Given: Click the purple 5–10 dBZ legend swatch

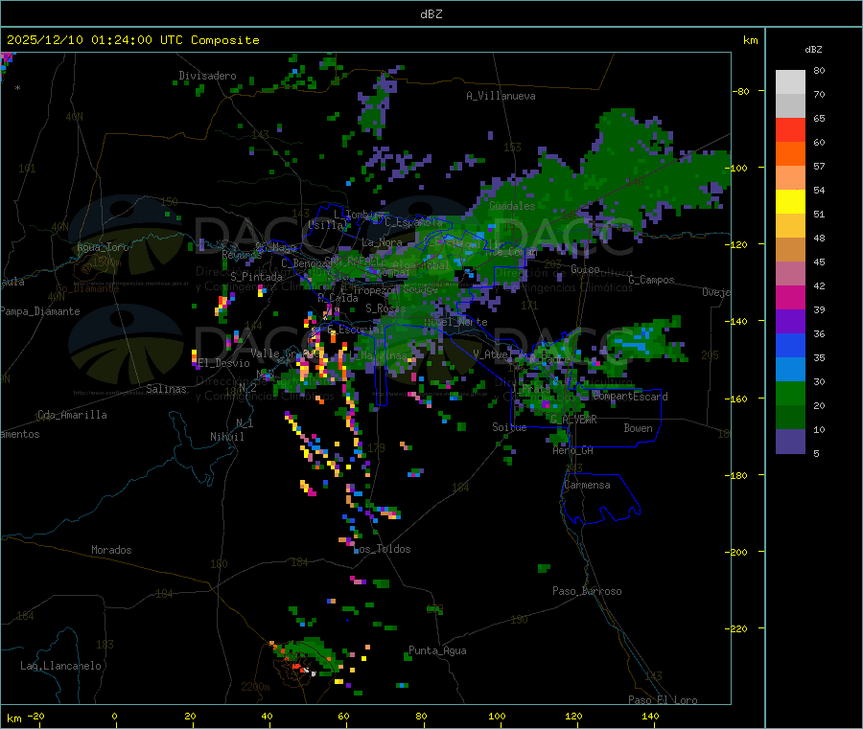Looking at the screenshot, I should (x=790, y=442).
